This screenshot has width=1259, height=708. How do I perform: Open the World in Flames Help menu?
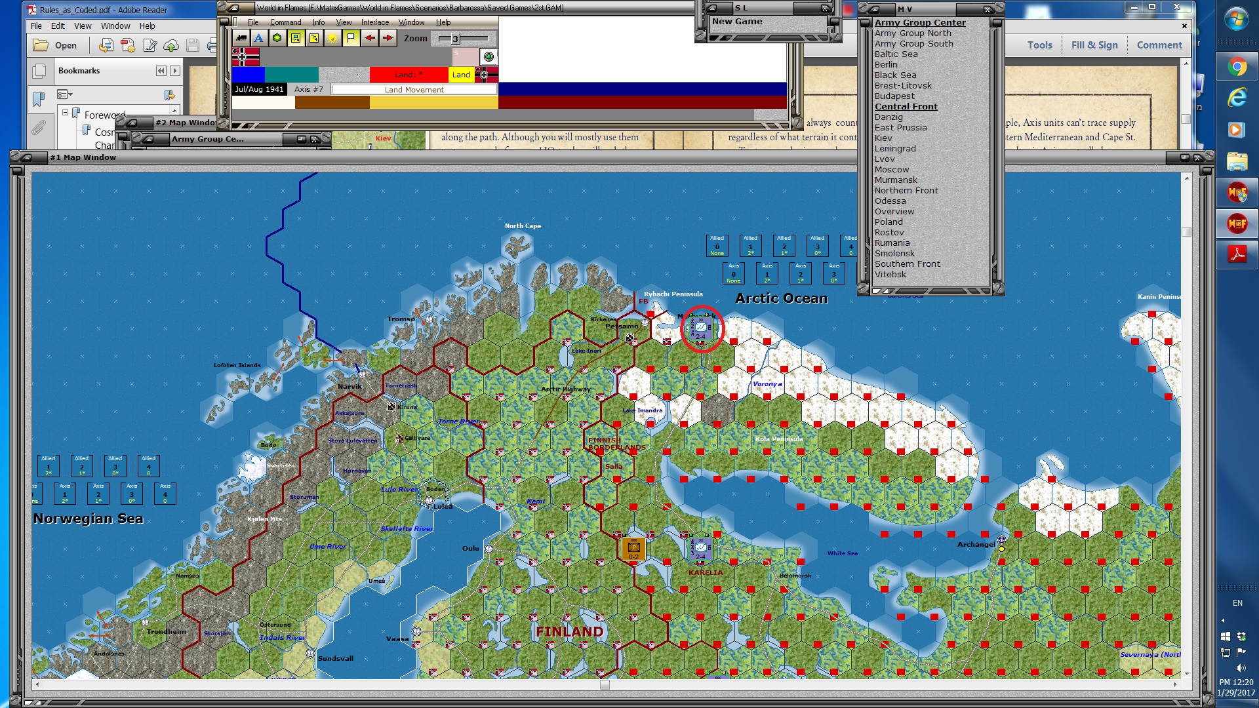pos(443,22)
